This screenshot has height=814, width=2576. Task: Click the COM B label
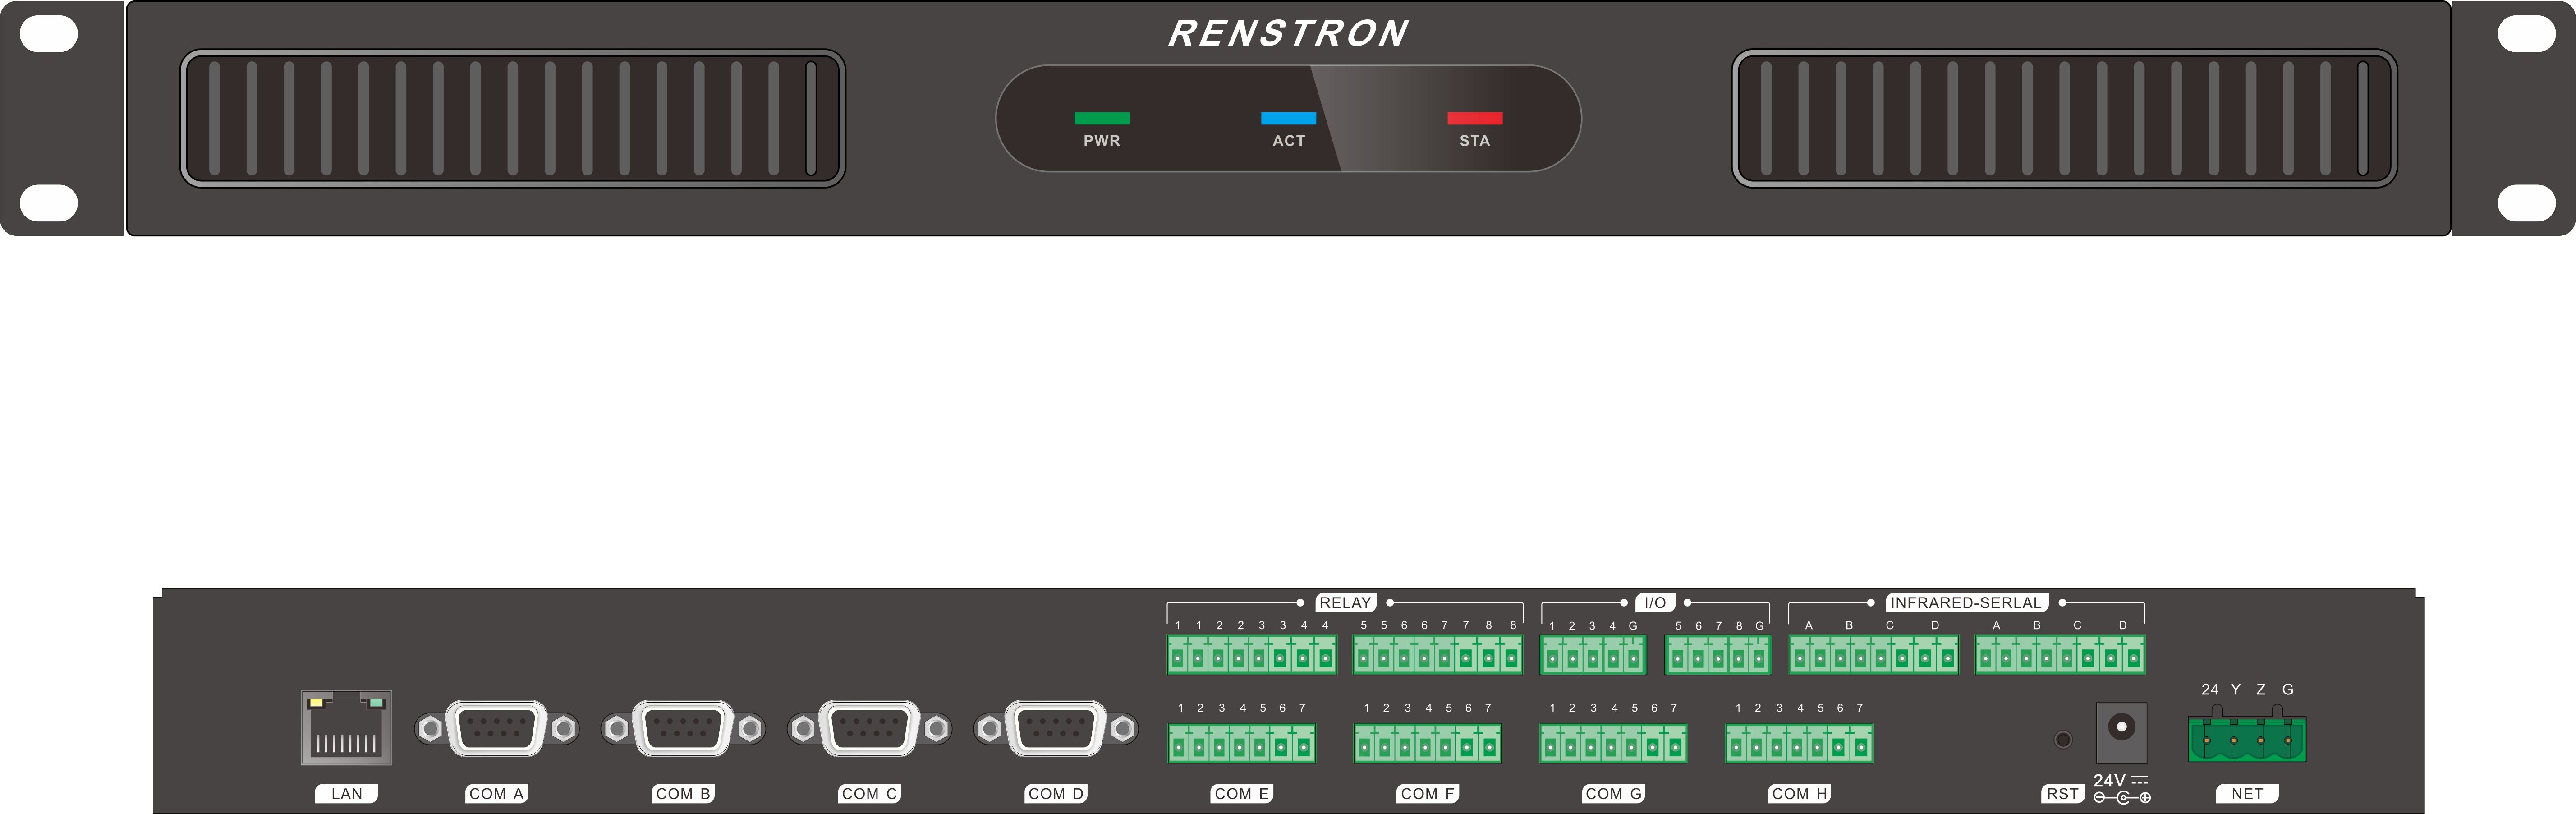(x=683, y=794)
